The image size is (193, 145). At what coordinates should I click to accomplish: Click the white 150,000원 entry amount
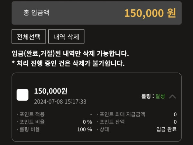(x=51, y=91)
